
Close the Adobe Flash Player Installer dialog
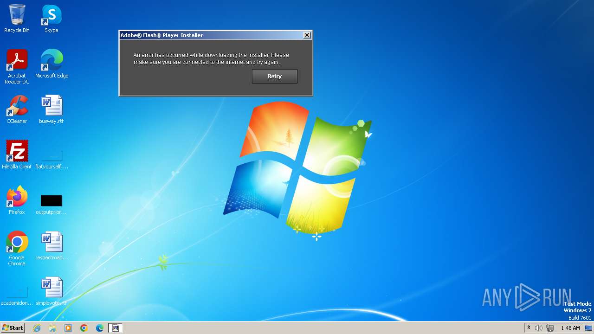coord(307,35)
